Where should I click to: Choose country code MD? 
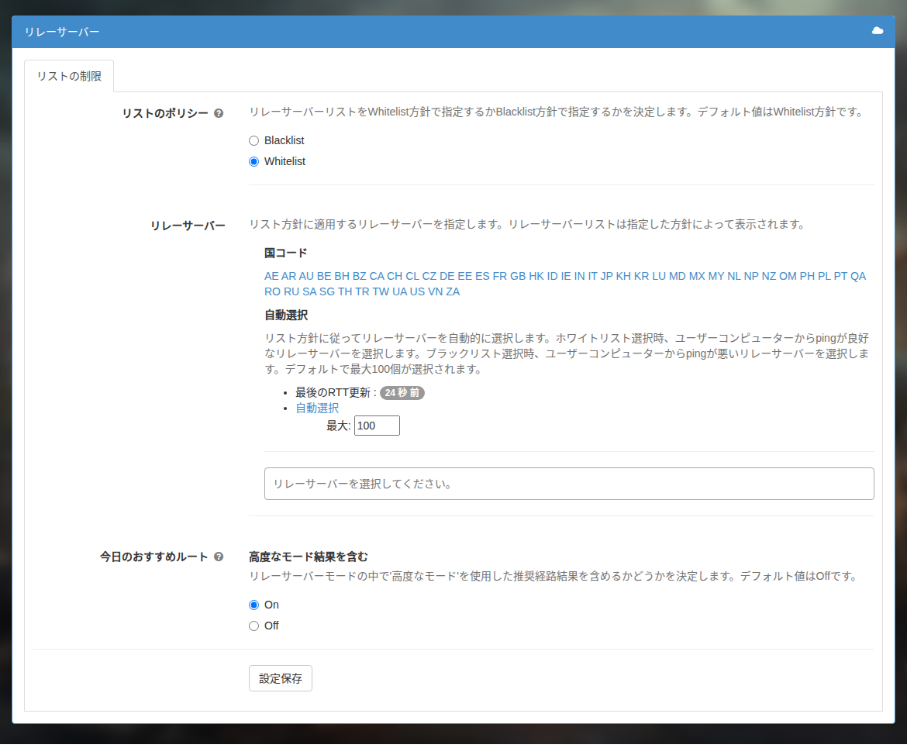point(678,276)
